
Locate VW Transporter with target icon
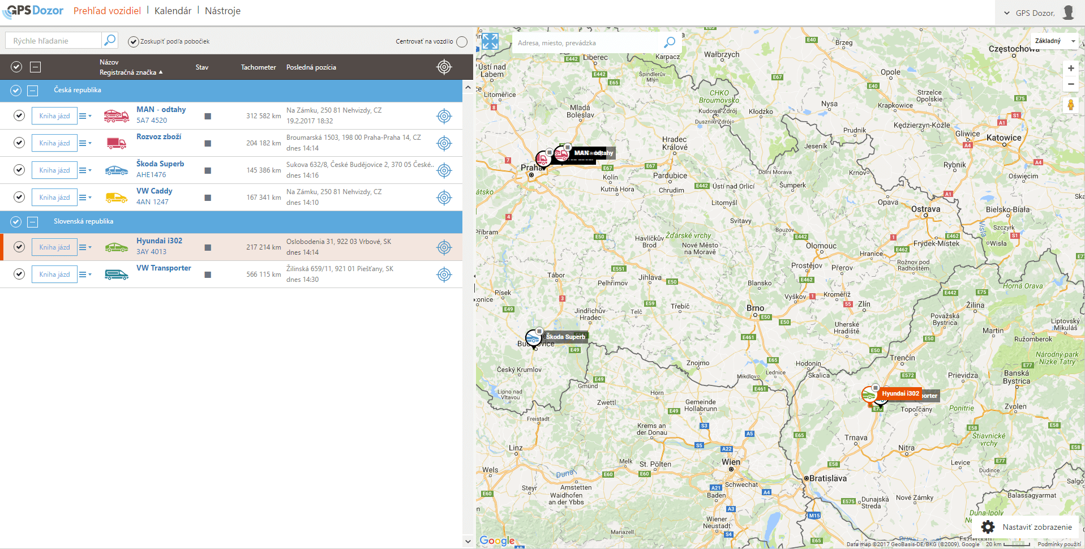[444, 274]
